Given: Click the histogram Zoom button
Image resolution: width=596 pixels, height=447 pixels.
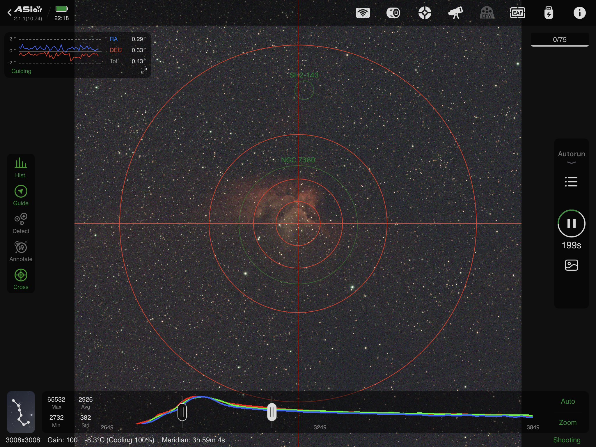Looking at the screenshot, I should (567, 422).
